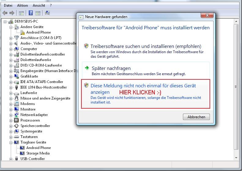Click the Modems category icon

point(17,104)
